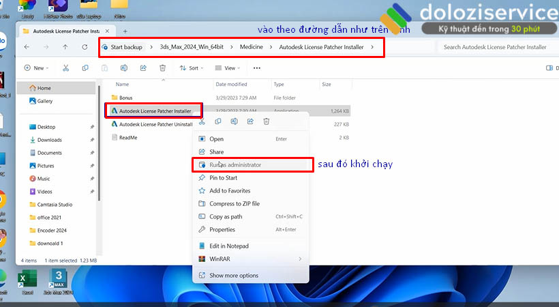Open the Excel icon on the taskbar

point(28,280)
